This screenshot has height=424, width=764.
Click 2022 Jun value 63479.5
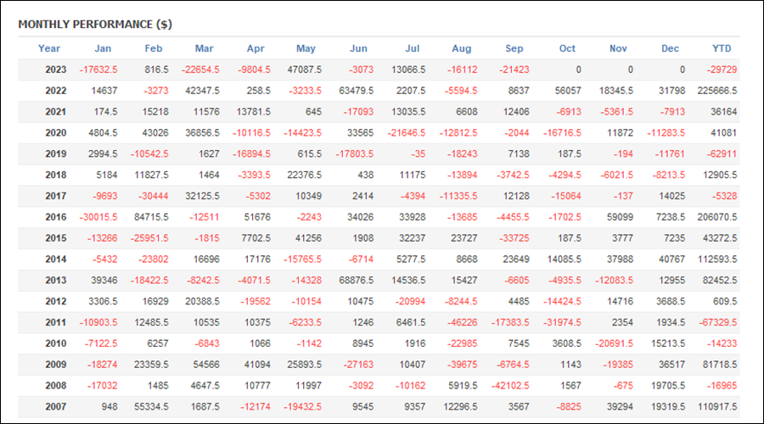[x=357, y=91]
